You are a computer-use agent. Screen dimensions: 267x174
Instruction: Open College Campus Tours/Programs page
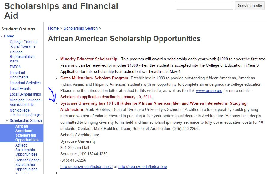(23, 44)
